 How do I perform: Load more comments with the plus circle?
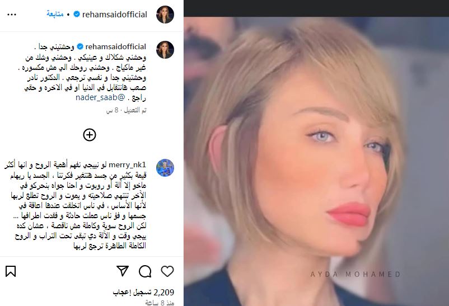click(x=90, y=135)
